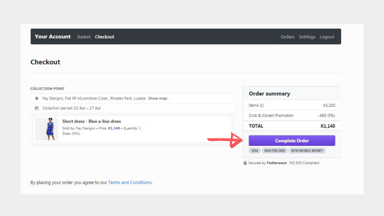This screenshot has width=384, height=216.
Task: Click the COLLECTION POINT heading
Action: (48, 89)
